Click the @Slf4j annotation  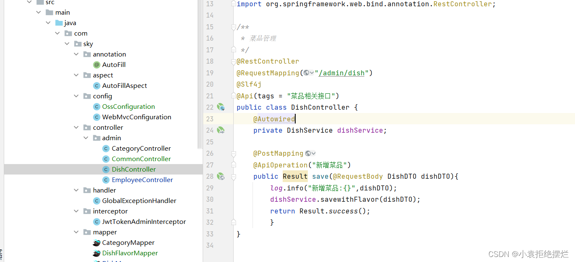point(249,85)
